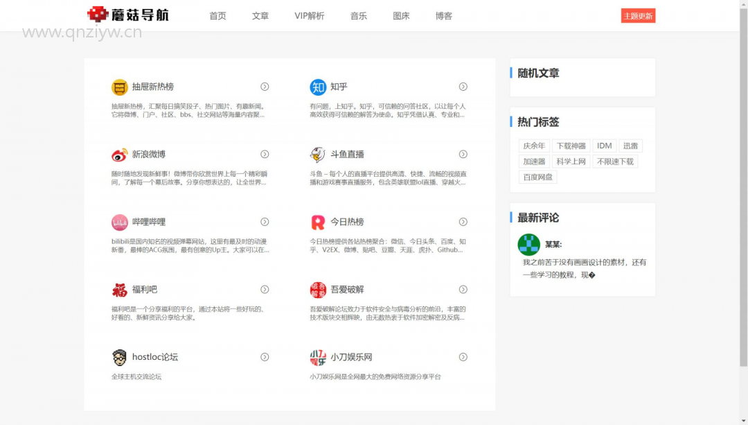
Task: Open the 福利吧 title link
Action: point(145,289)
